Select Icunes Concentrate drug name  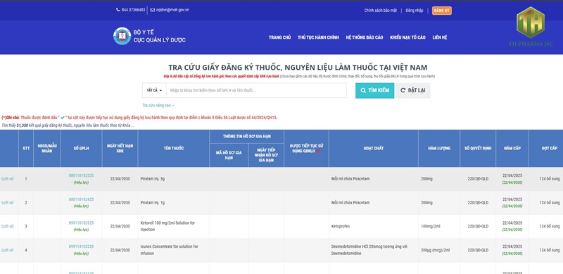(169, 250)
